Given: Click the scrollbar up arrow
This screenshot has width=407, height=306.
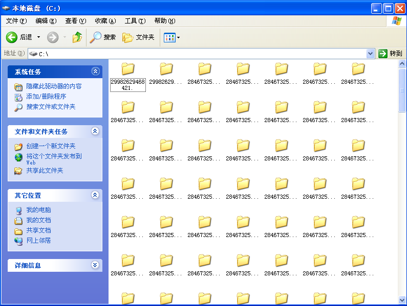Looking at the screenshot, I should [x=402, y=63].
